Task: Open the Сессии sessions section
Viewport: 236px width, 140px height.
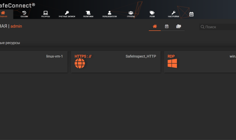Action: [24, 14]
